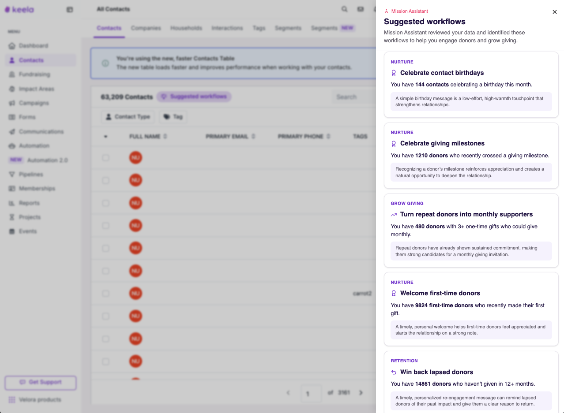
Task: Tick the third contact row checkbox
Action: pos(105,203)
